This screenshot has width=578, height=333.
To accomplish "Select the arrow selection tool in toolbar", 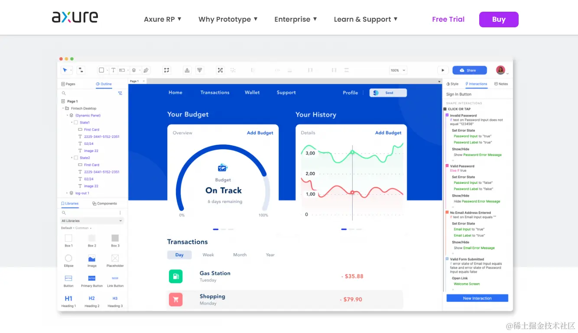I will 66,70.
